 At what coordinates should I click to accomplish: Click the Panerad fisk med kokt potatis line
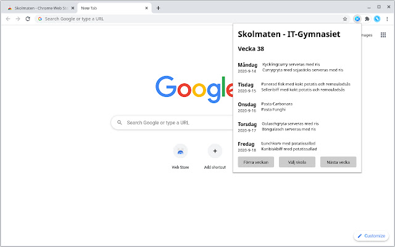[x=306, y=84]
